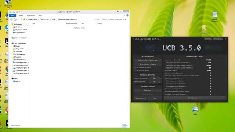Screen dimensions: 235x132
Task: Open Музыка folder in navigation pane
Action: point(18,57)
